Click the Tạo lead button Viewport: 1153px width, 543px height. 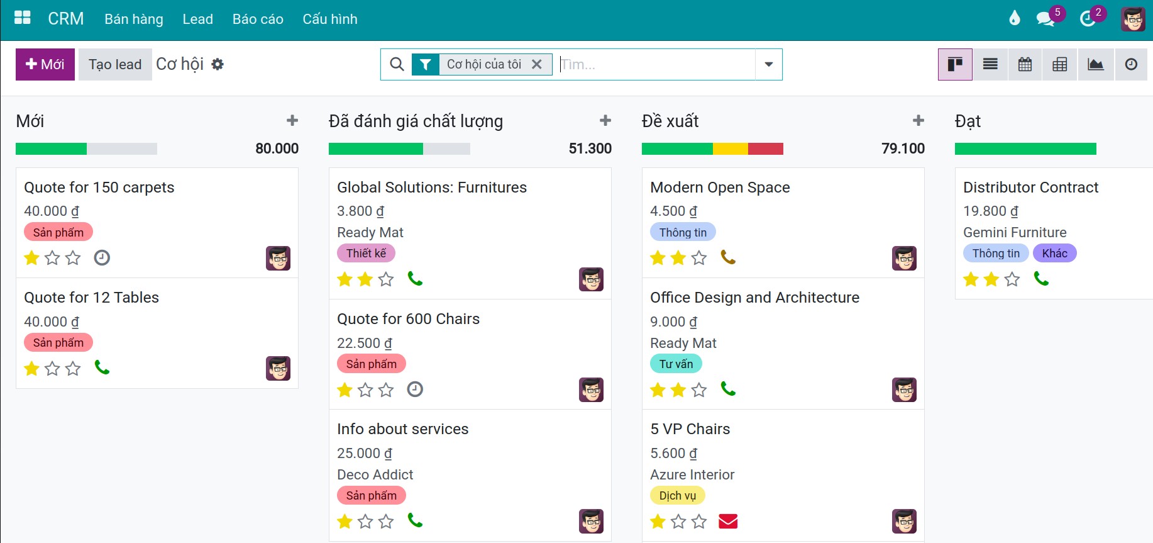pyautogui.click(x=115, y=64)
